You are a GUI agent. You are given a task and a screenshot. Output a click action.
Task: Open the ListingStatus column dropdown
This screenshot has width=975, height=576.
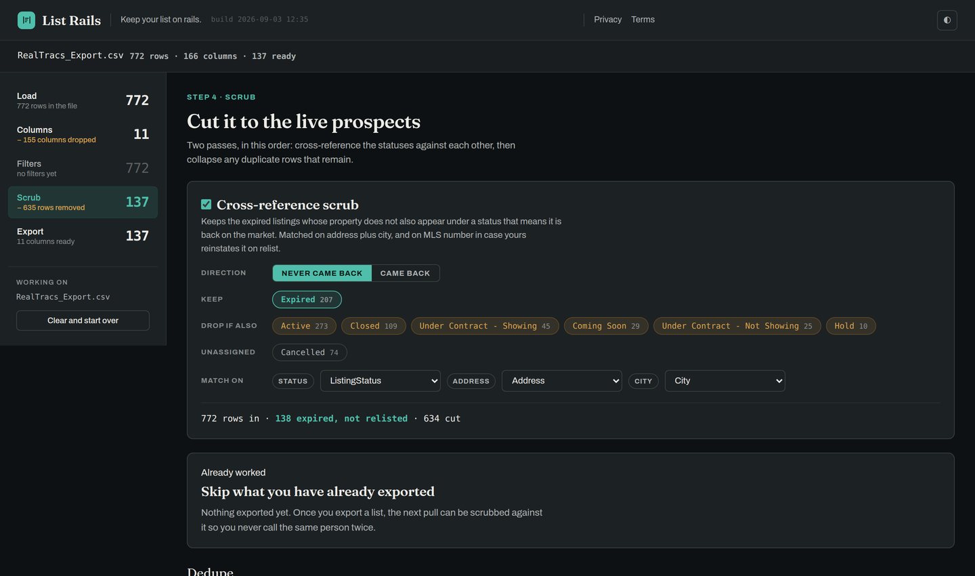pyautogui.click(x=381, y=381)
